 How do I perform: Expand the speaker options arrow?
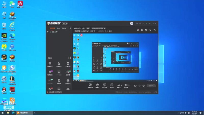click(x=129, y=85)
